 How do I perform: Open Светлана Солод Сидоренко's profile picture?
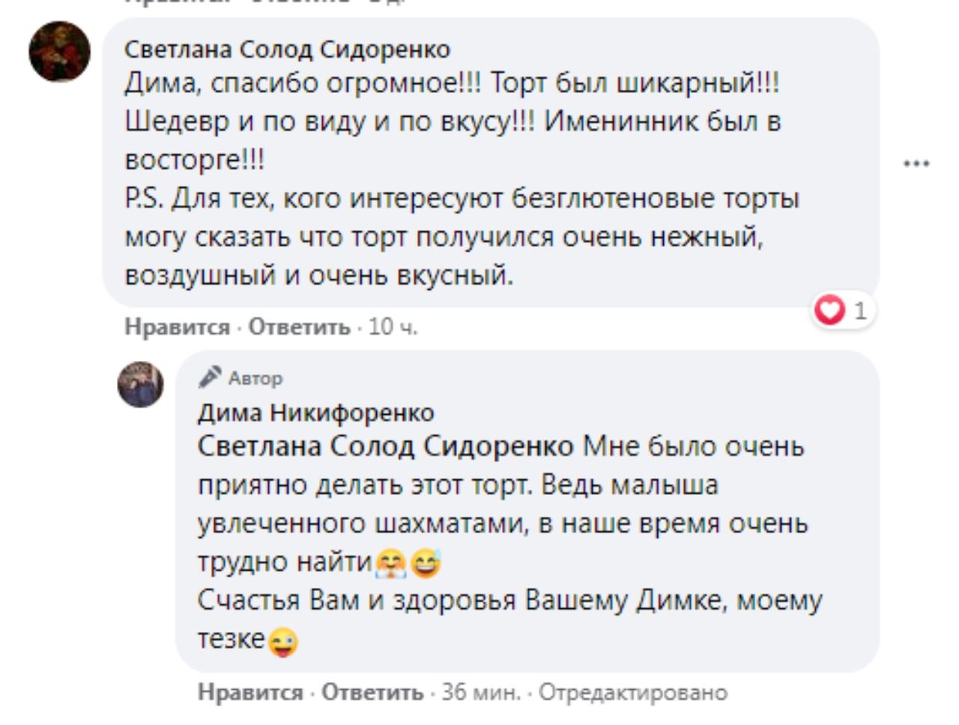tap(59, 51)
